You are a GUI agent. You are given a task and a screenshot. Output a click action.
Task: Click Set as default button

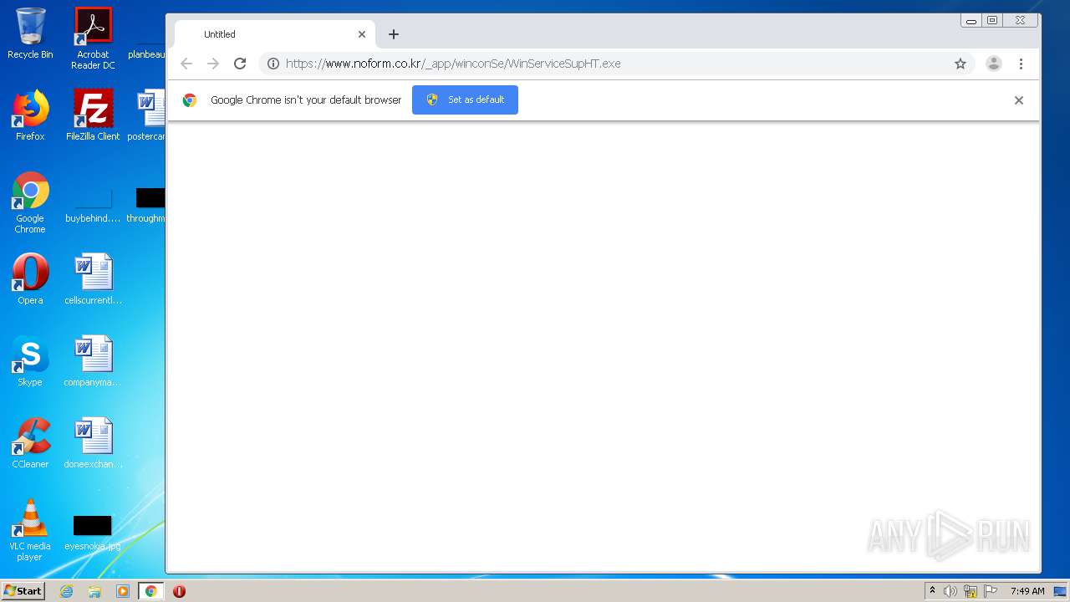coord(465,99)
